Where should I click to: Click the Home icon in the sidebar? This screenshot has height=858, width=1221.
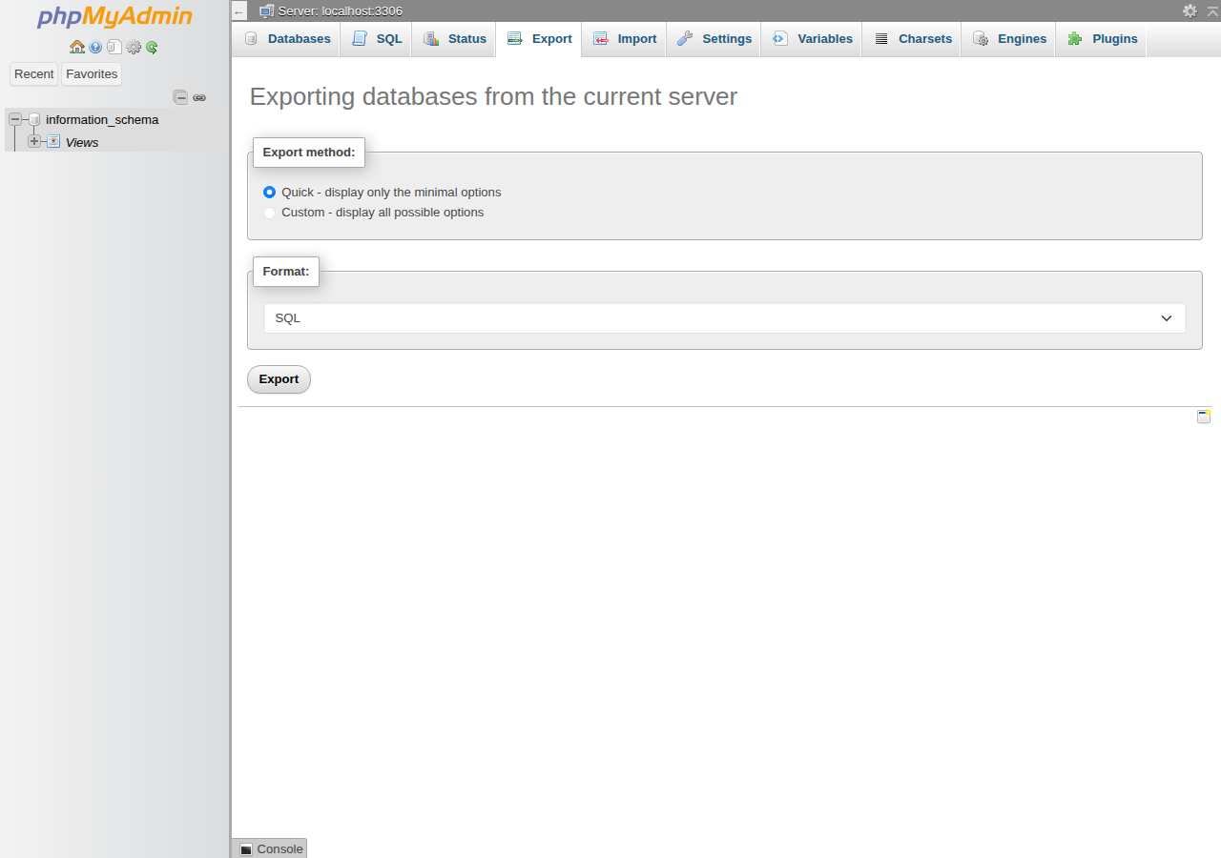77,47
